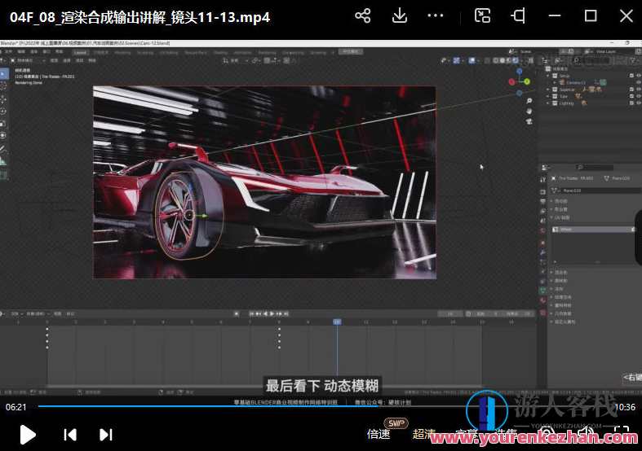Click the properties panel search field
This screenshot has height=451, width=642.
[595, 168]
